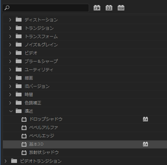Click the 描画 folder label

click(29, 78)
